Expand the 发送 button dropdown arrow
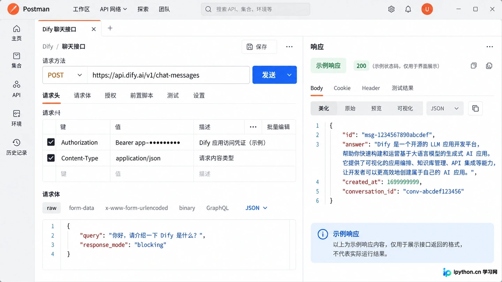 point(289,75)
